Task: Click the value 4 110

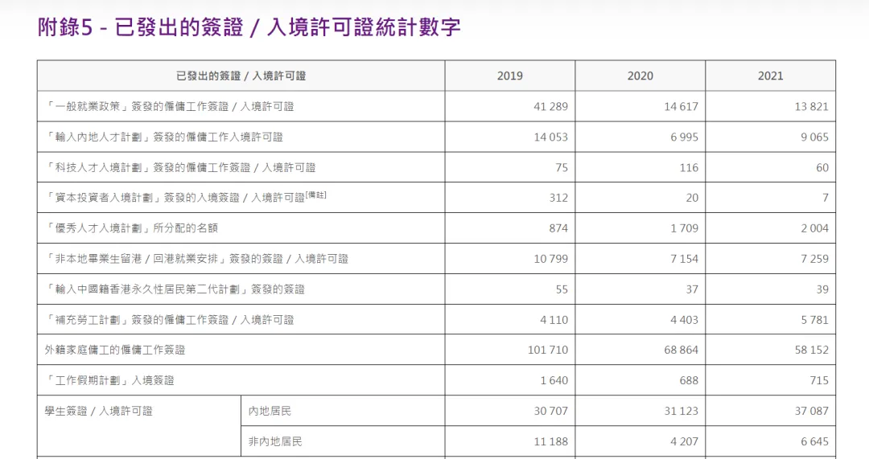Action: point(554,319)
